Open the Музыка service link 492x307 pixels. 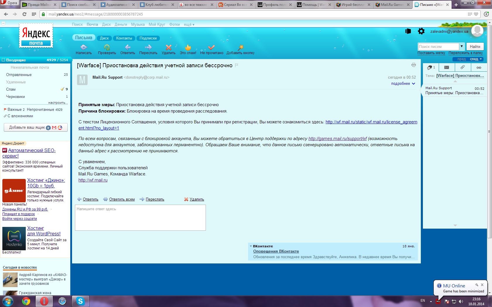tap(138, 25)
